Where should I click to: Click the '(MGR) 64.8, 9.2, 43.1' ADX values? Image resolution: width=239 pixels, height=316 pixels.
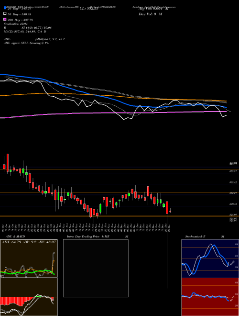coord(50,39)
